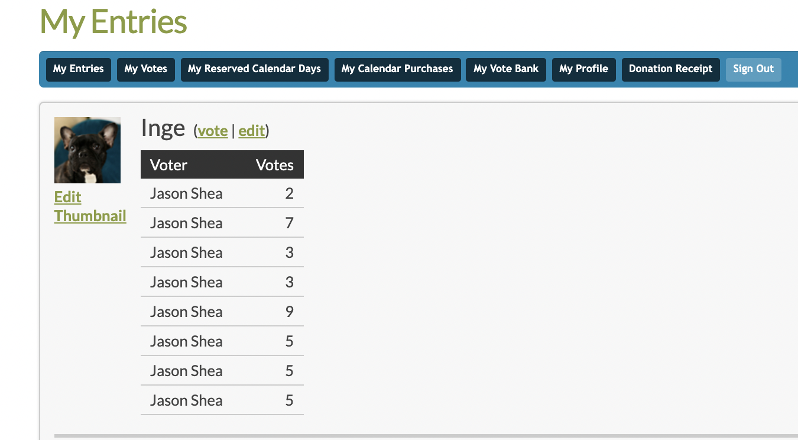View My Calendar Purchases

(x=397, y=69)
